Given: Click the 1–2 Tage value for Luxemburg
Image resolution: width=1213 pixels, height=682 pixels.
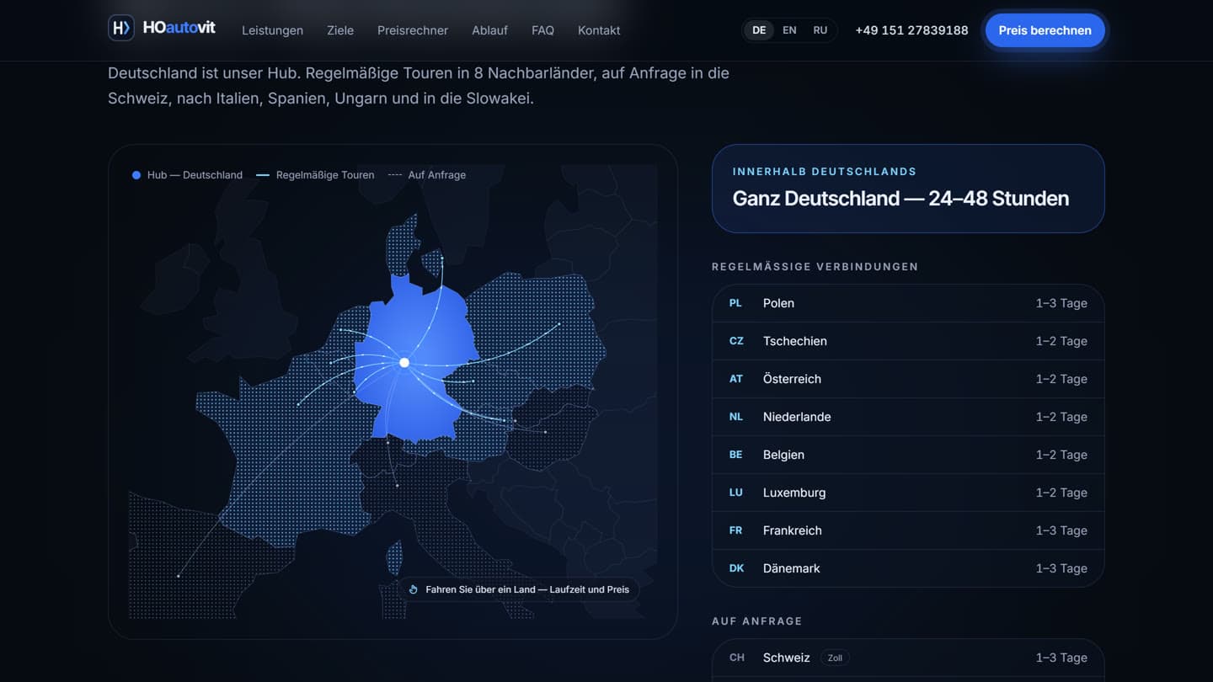Looking at the screenshot, I should tap(1061, 493).
